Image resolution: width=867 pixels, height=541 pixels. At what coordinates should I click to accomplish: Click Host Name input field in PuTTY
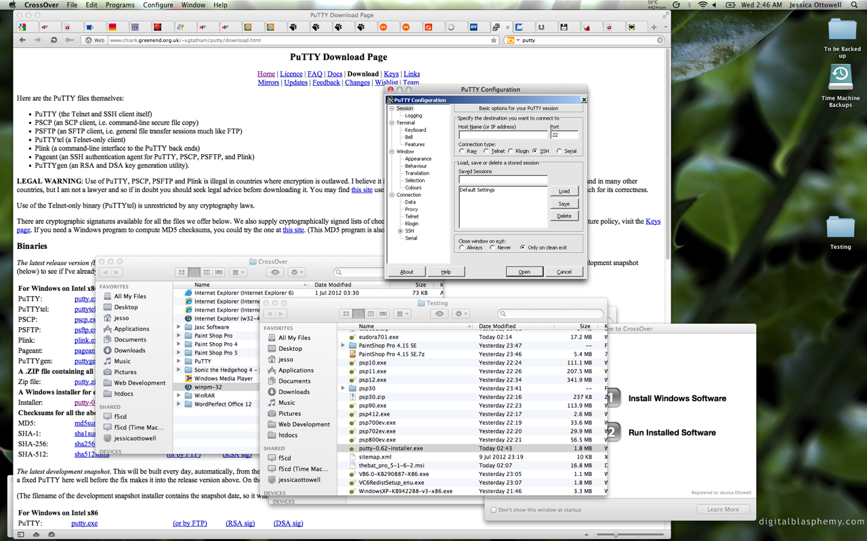coord(503,135)
